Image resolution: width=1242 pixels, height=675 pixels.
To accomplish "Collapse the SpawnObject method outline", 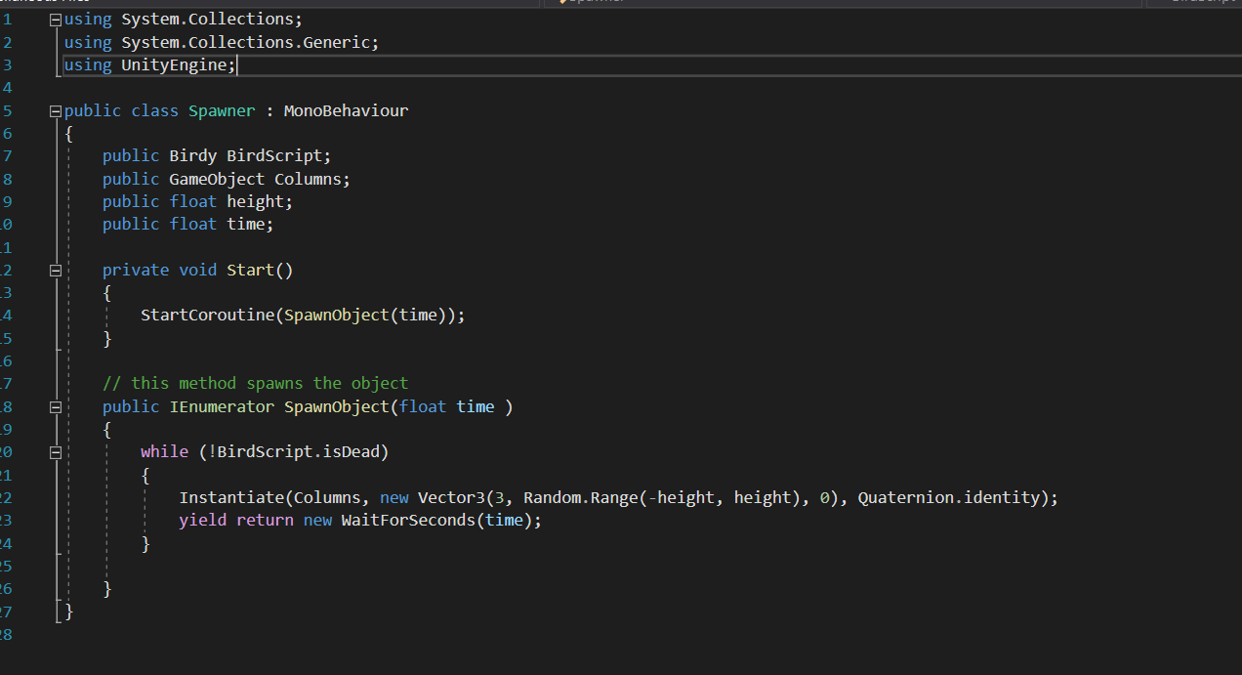I will [56, 407].
